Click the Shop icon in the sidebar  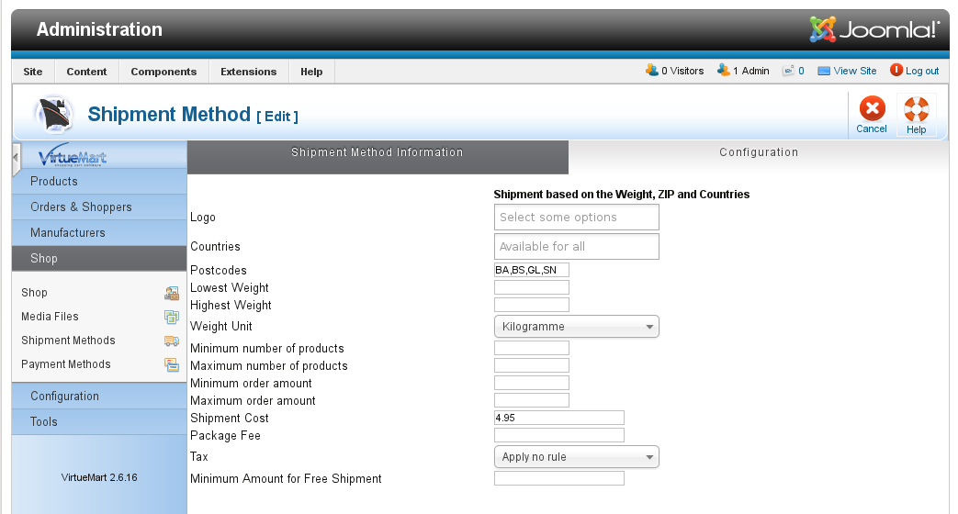pos(172,293)
